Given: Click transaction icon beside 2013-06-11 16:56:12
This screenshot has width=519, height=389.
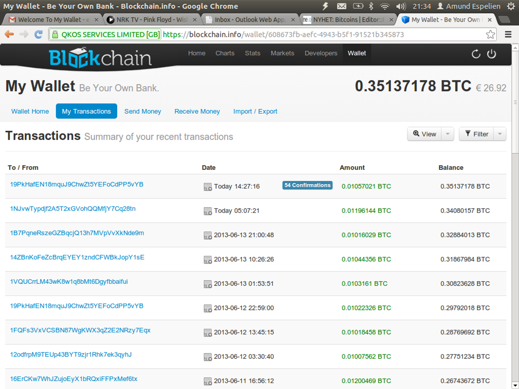Looking at the screenshot, I should (208, 381).
